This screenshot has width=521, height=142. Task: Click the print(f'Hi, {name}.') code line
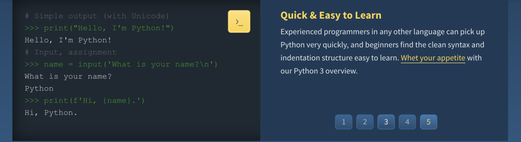coord(84,101)
